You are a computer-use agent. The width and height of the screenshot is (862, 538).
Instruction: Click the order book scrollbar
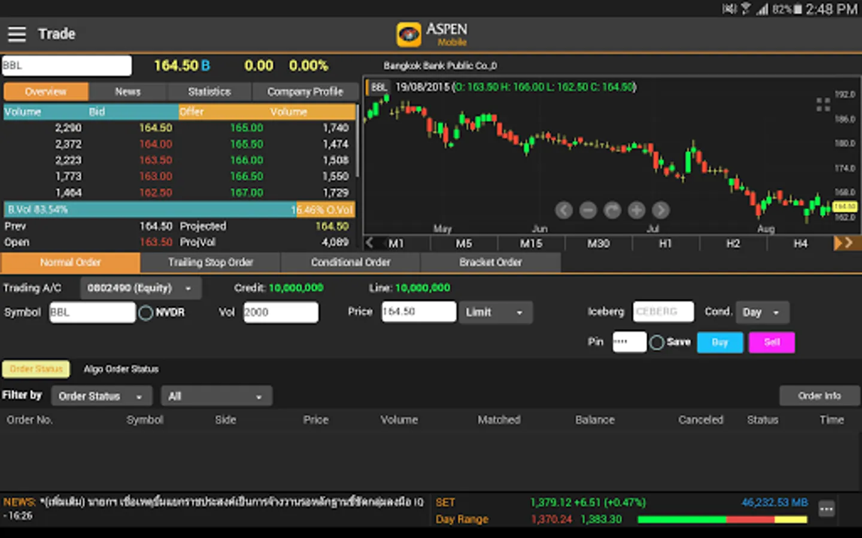coord(357,141)
